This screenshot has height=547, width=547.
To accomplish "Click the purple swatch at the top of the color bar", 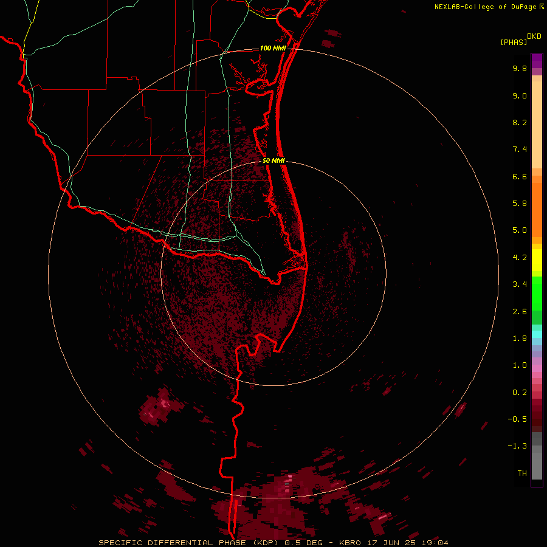I will click(x=537, y=61).
